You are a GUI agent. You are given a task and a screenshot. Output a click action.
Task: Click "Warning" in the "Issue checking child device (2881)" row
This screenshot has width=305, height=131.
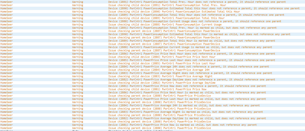pyautogui.click(x=77, y=89)
